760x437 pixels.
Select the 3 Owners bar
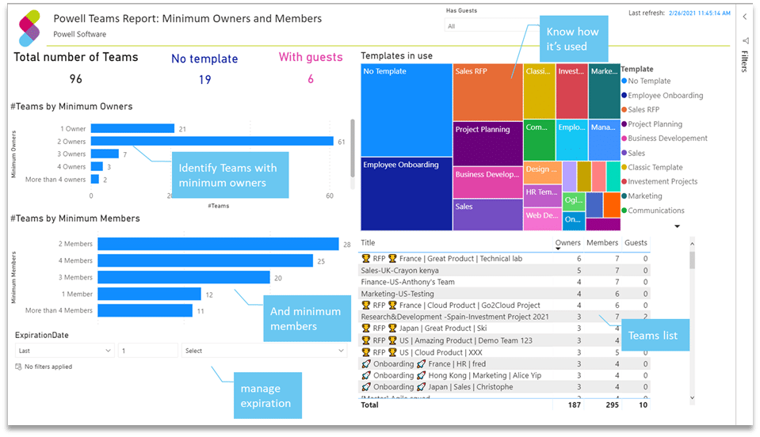[105, 154]
